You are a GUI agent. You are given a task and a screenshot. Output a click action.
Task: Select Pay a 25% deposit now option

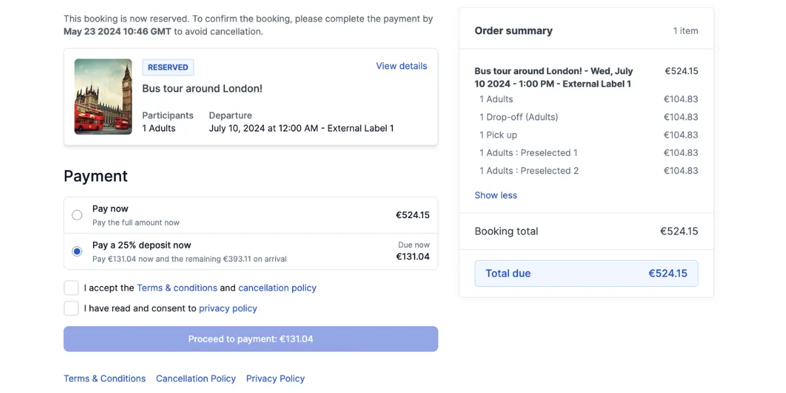coord(77,252)
